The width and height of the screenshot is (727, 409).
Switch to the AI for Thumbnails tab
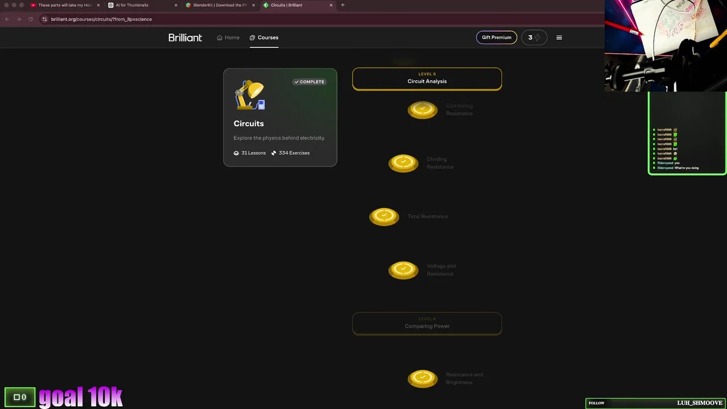pyautogui.click(x=143, y=5)
